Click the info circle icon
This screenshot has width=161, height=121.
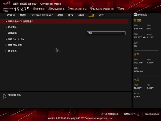pos(4,97)
